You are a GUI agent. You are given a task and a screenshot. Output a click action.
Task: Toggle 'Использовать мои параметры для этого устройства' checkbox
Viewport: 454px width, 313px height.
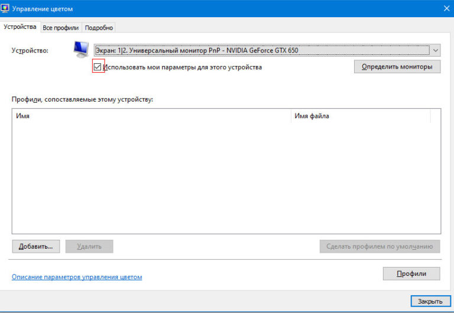point(98,67)
